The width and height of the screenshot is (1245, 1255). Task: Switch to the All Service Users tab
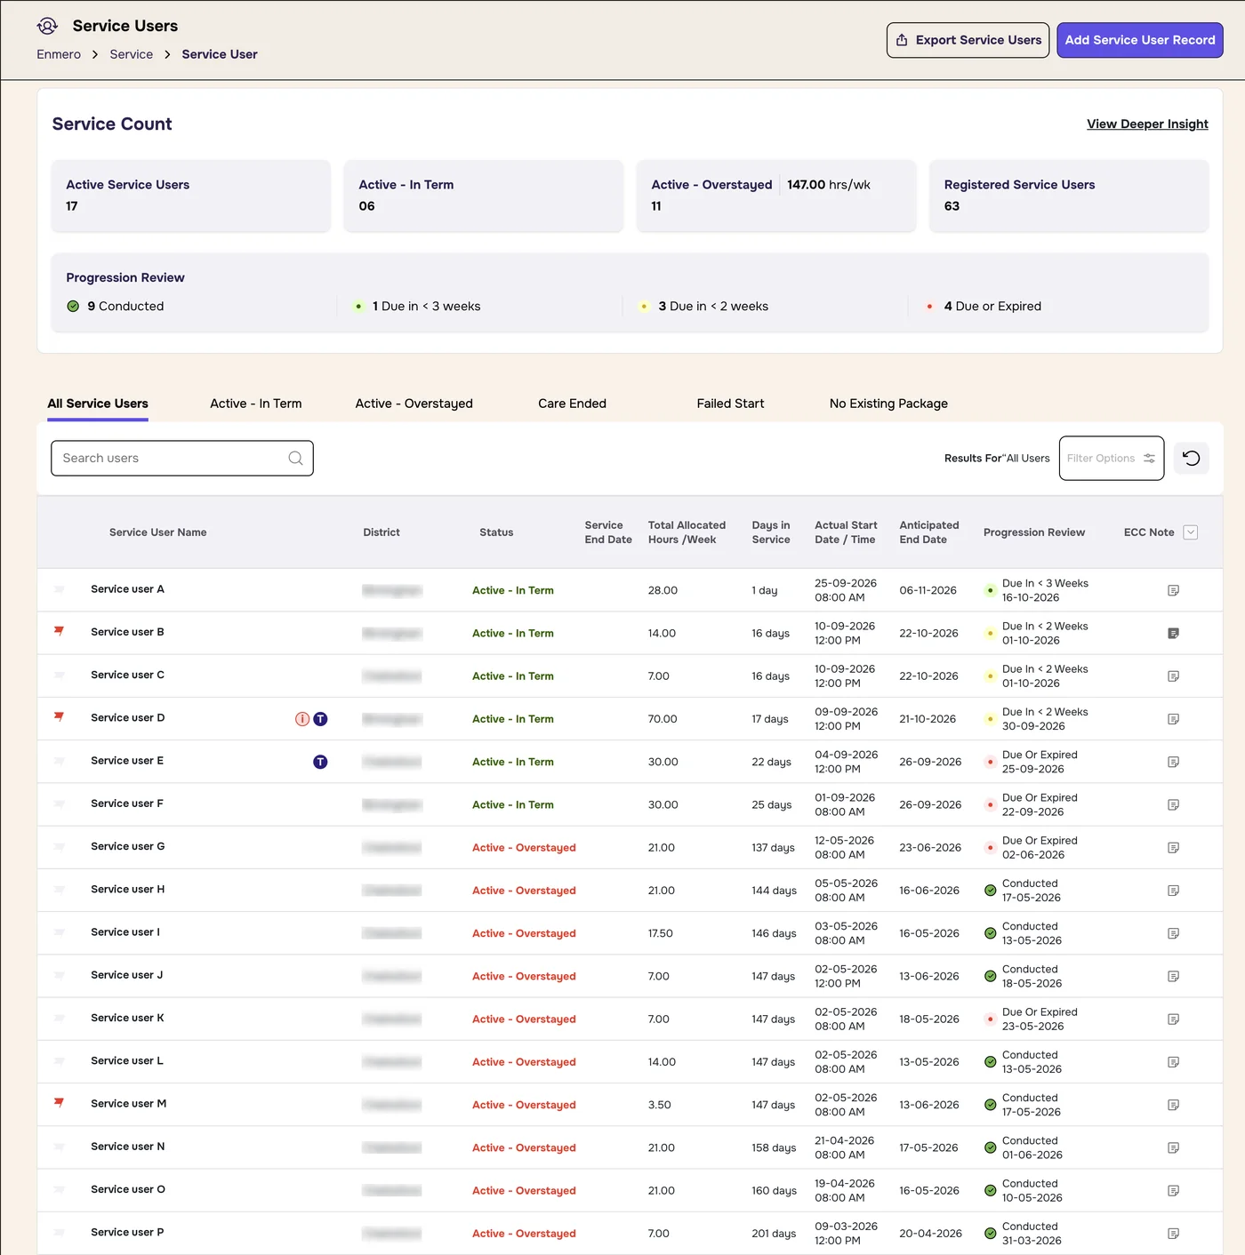point(98,404)
